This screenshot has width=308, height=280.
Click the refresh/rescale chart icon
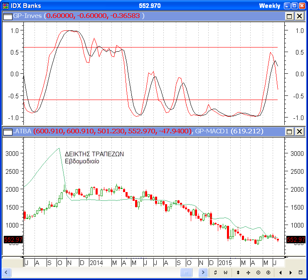[215, 272]
